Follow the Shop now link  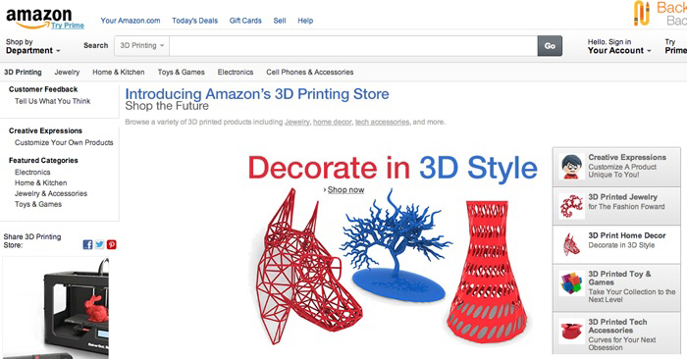click(345, 189)
